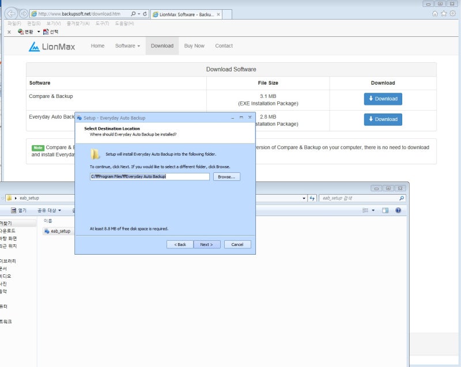This screenshot has height=367, width=461.
Task: Click the IE back navigation arrow
Action: point(12,13)
